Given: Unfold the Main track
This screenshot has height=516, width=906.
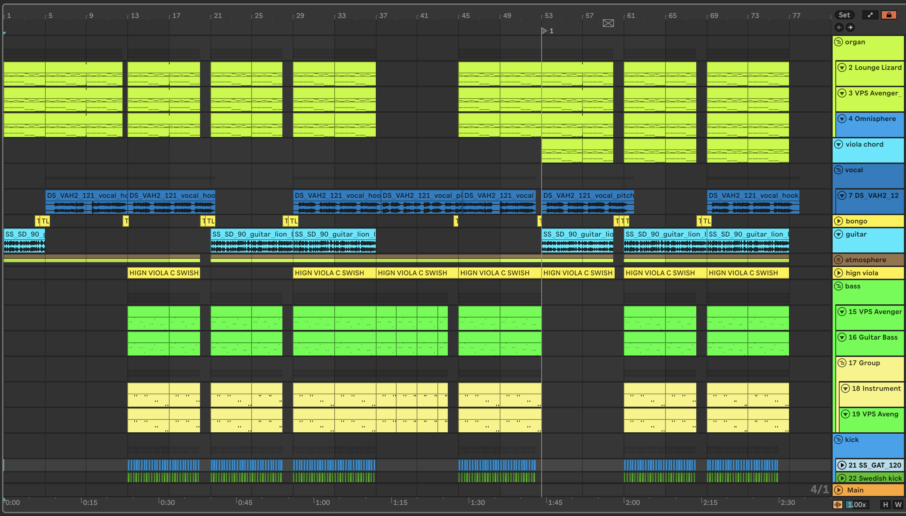Looking at the screenshot, I should (x=839, y=490).
